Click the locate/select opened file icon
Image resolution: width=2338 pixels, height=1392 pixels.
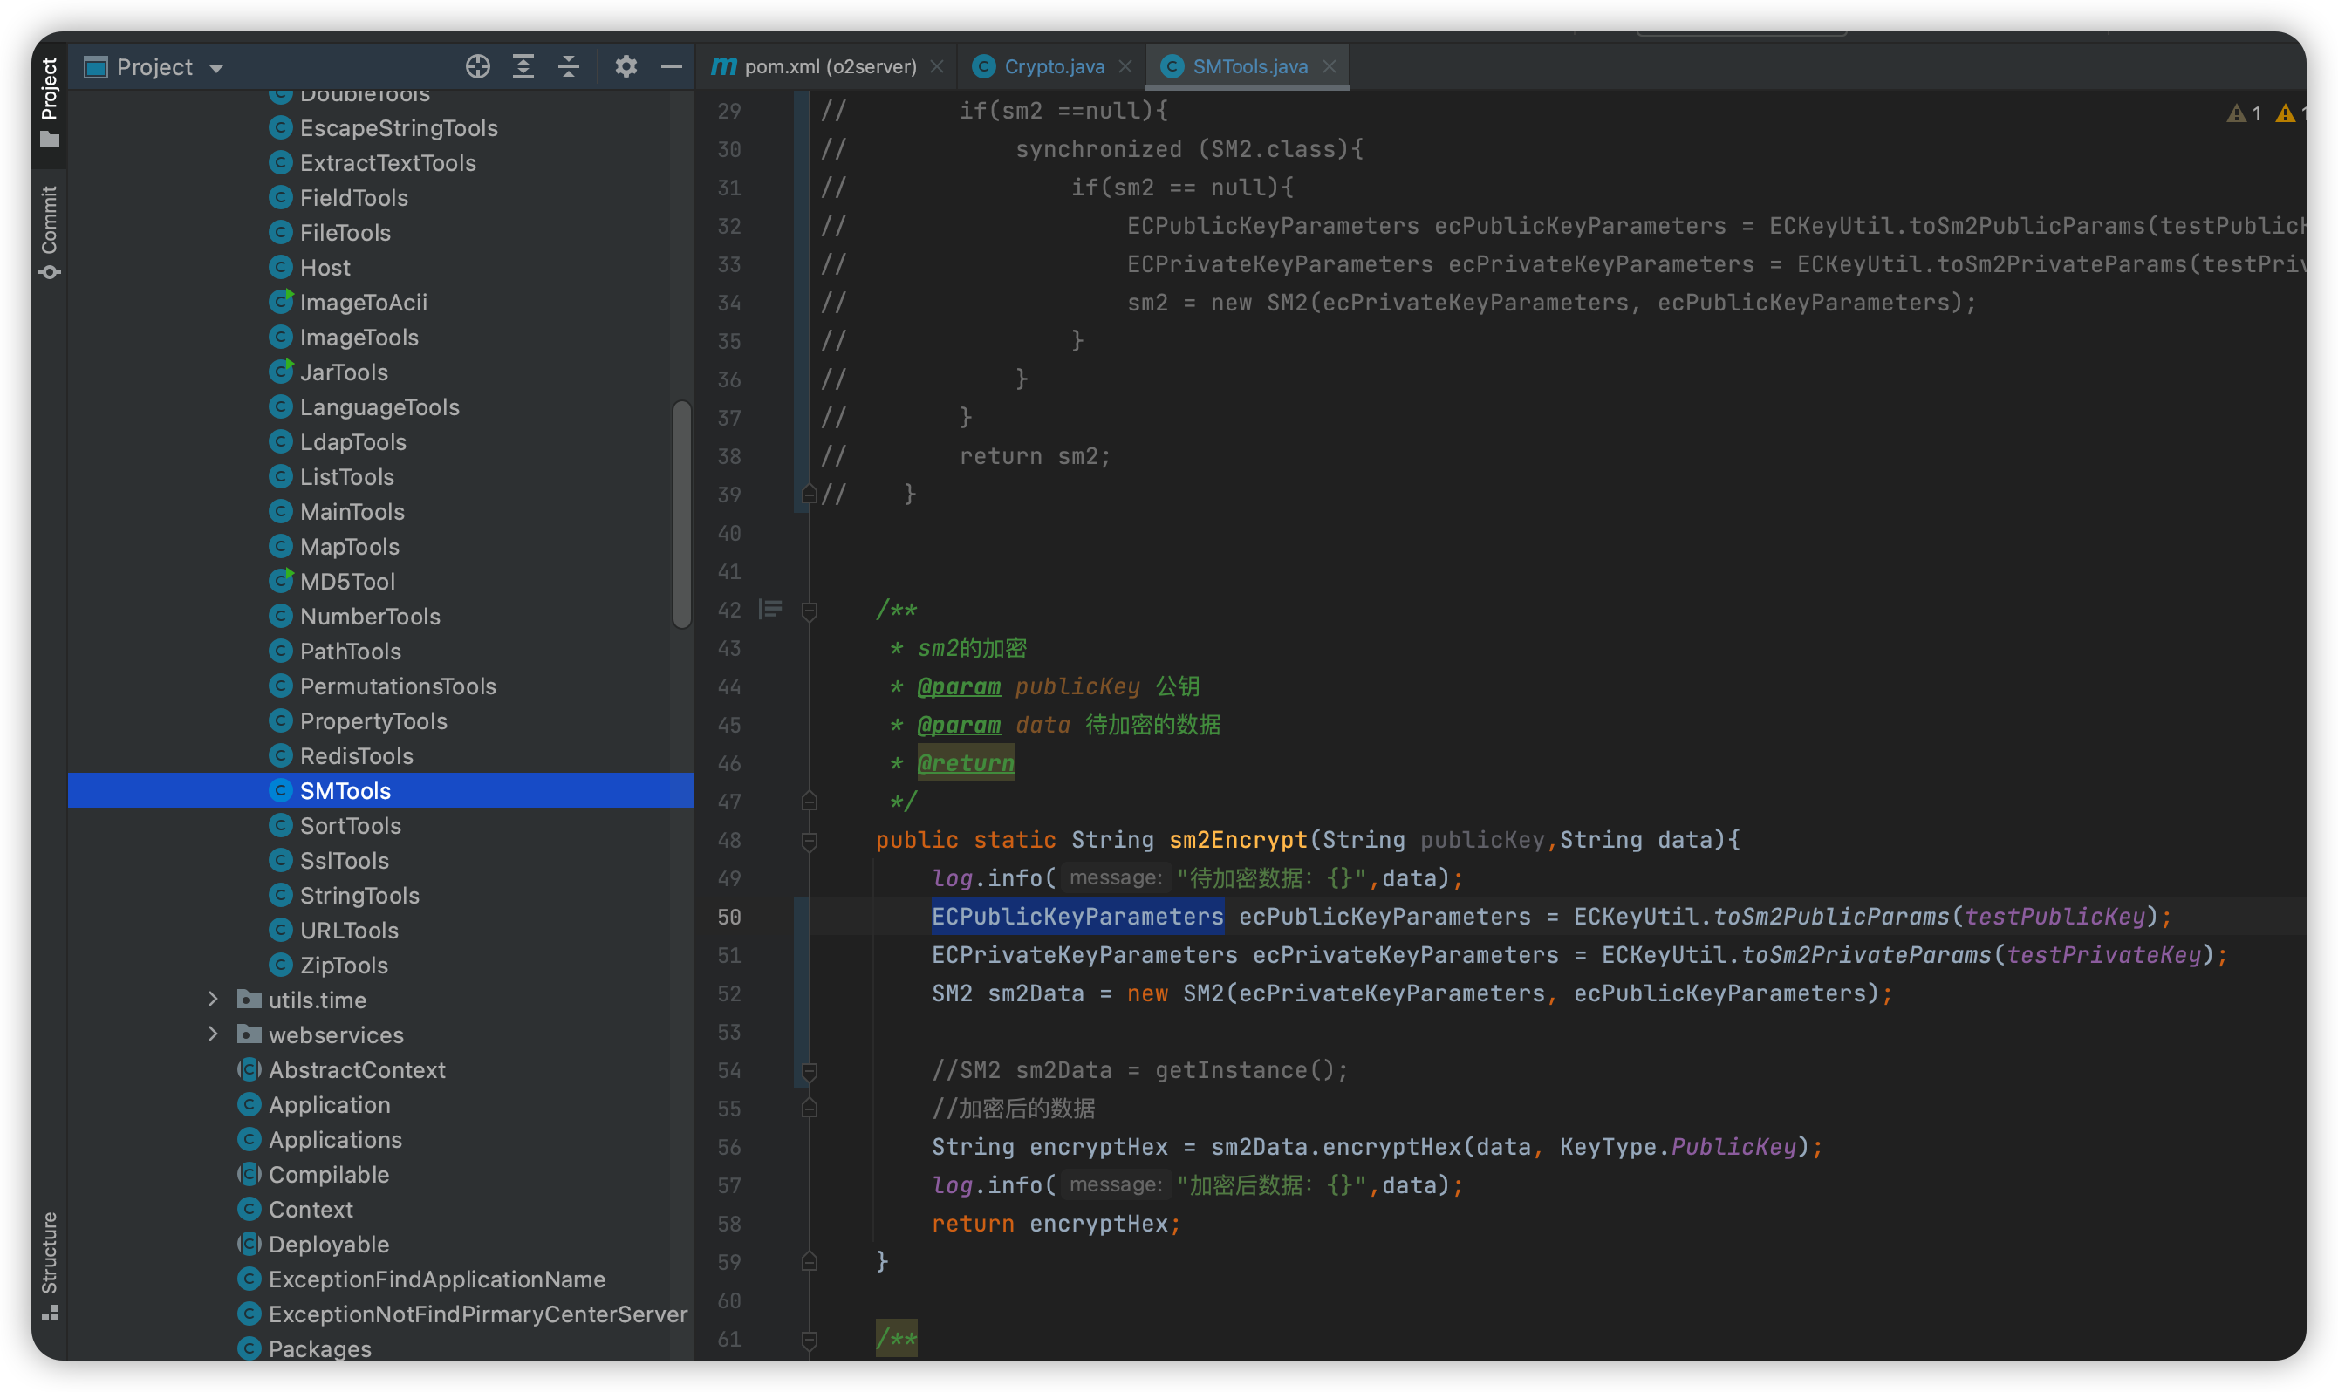coord(477,66)
